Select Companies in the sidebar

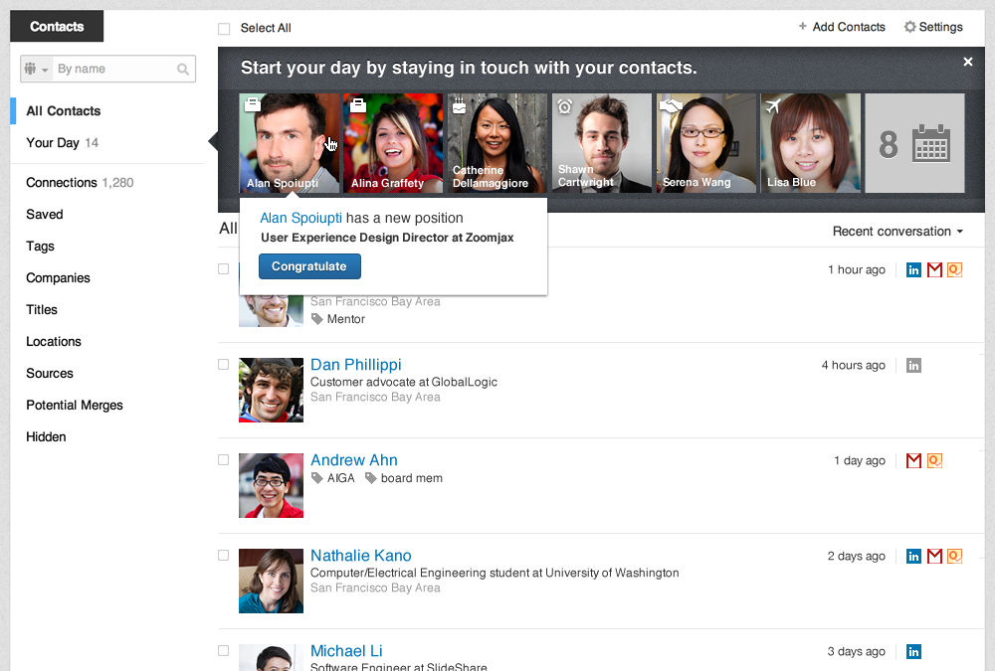58,277
